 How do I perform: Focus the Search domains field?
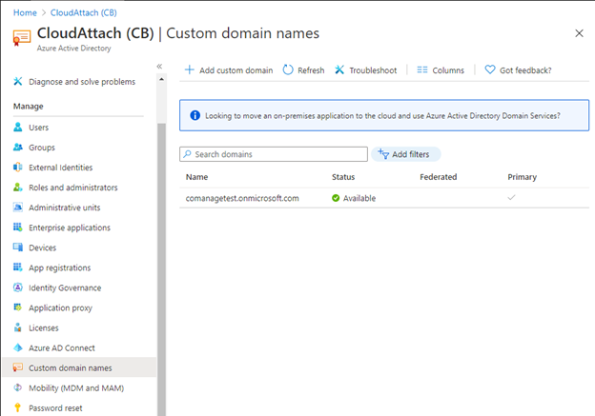274,154
